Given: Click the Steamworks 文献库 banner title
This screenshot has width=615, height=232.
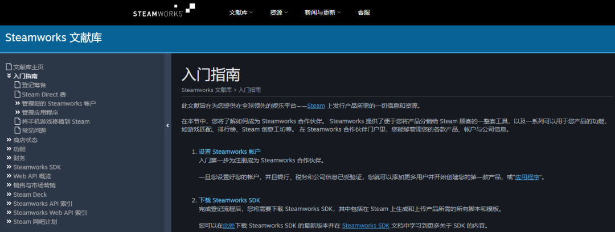Looking at the screenshot, I should click(54, 38).
